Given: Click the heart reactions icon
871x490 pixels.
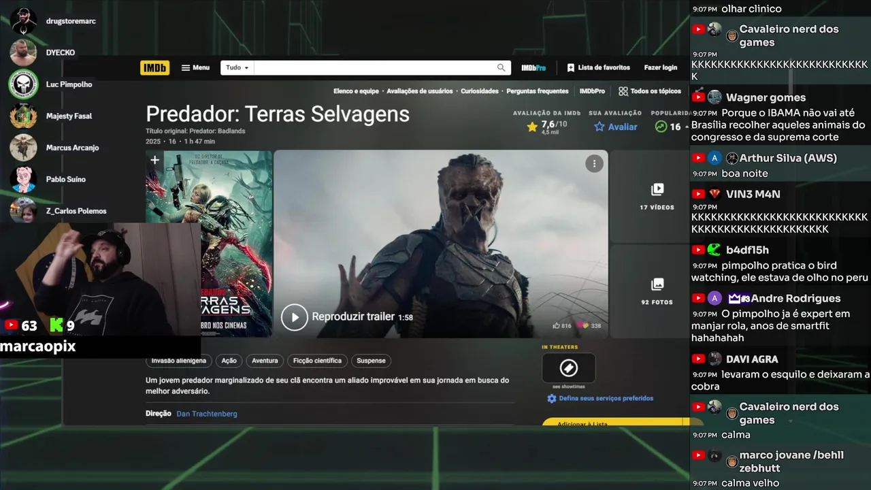Looking at the screenshot, I should 582,326.
